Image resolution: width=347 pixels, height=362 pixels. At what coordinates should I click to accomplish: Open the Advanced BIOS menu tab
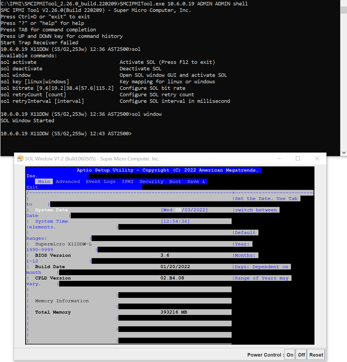coord(68,182)
